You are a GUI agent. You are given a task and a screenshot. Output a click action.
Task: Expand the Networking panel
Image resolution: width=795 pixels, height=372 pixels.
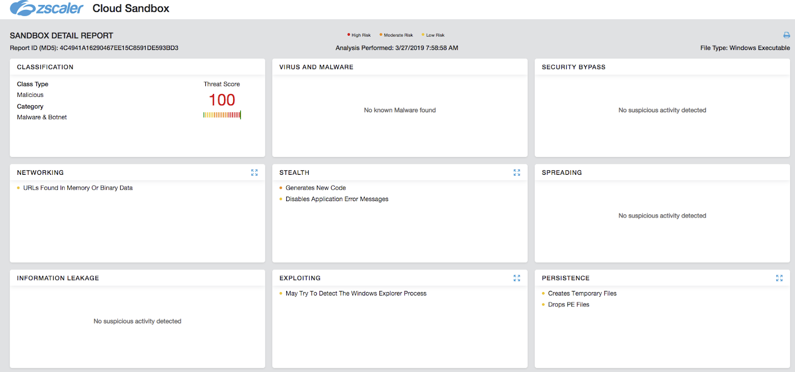[254, 173]
